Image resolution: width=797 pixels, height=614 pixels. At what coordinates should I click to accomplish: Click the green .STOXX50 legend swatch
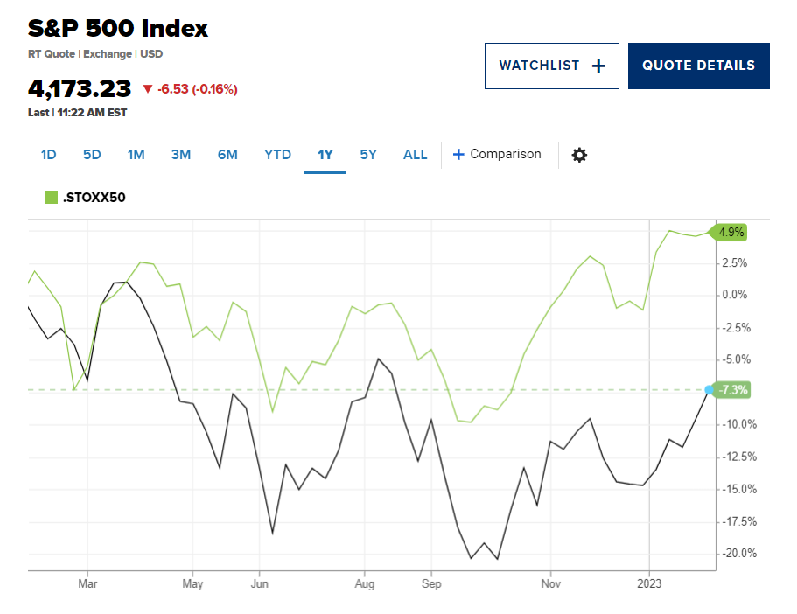(x=51, y=197)
